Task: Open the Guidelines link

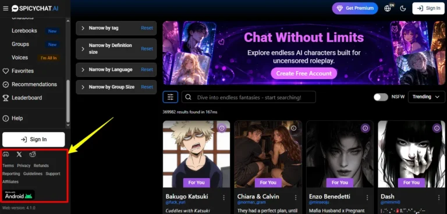Action: pyautogui.click(x=33, y=173)
